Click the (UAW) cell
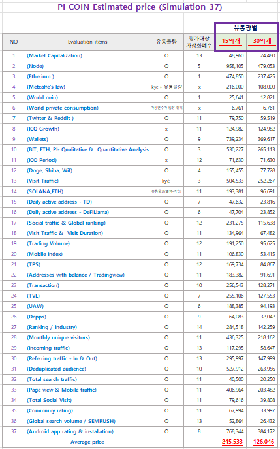This screenshot has width=280, height=449. (87, 307)
